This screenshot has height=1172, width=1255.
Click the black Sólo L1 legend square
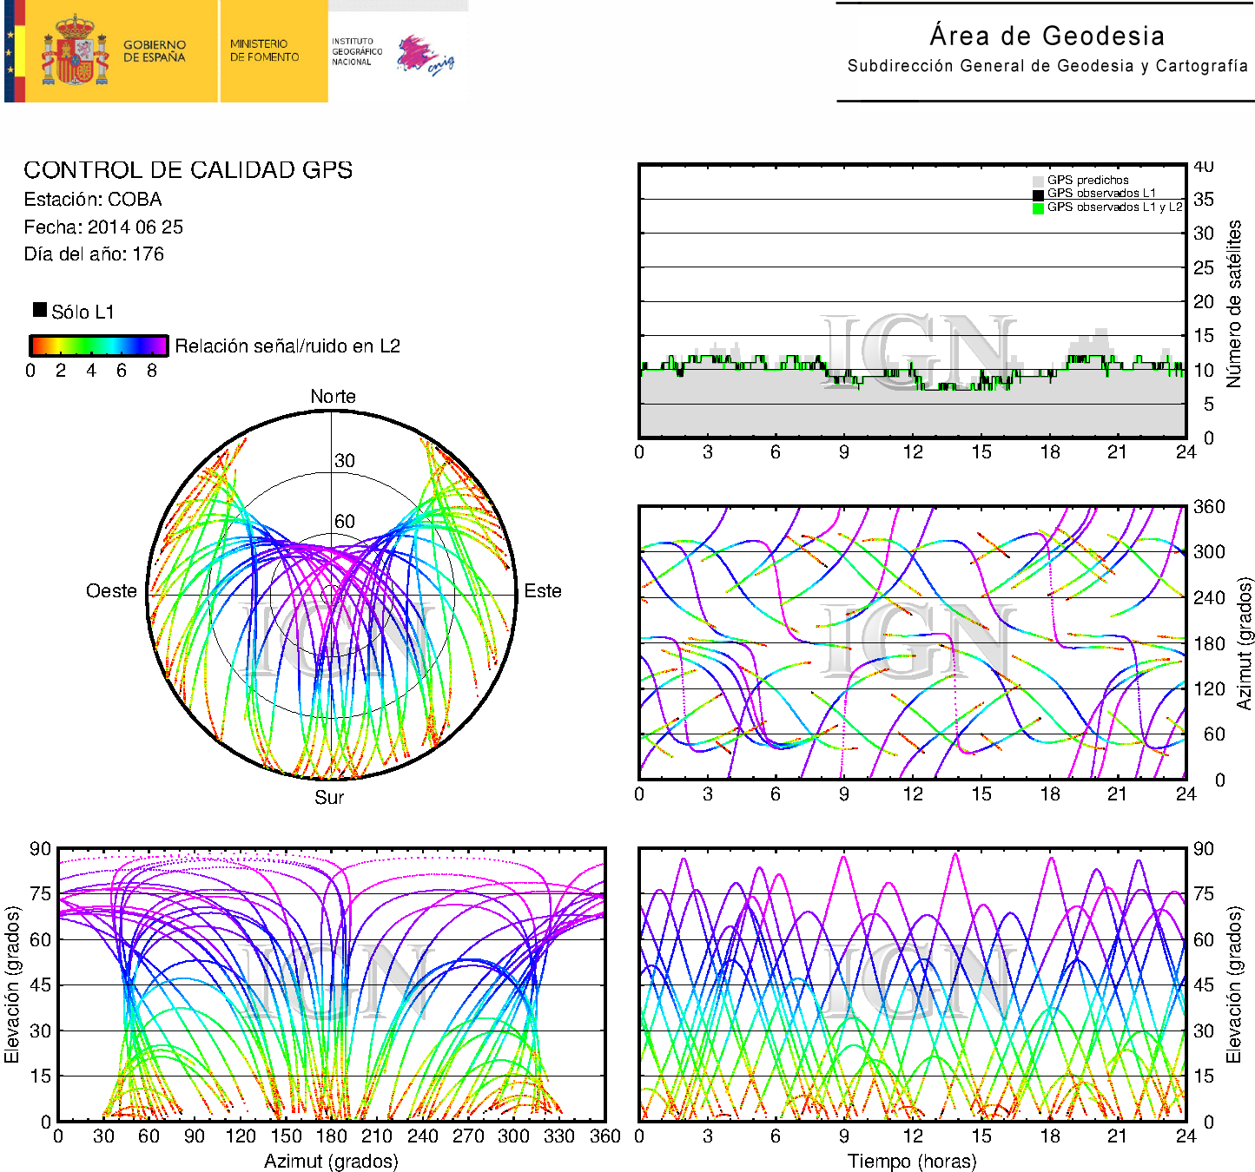(x=40, y=310)
